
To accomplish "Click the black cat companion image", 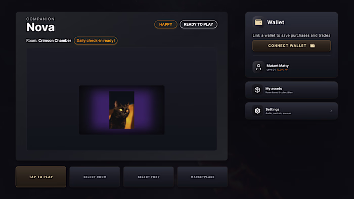I will 122,110.
